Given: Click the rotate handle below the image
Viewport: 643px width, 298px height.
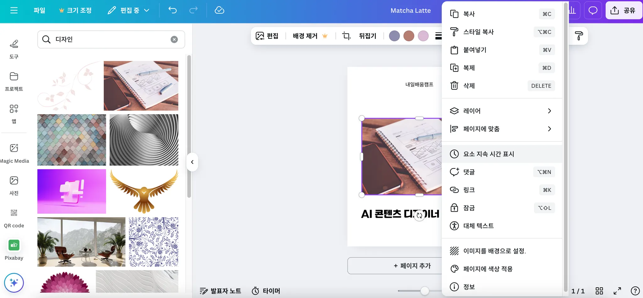Looking at the screenshot, I should point(419,215).
